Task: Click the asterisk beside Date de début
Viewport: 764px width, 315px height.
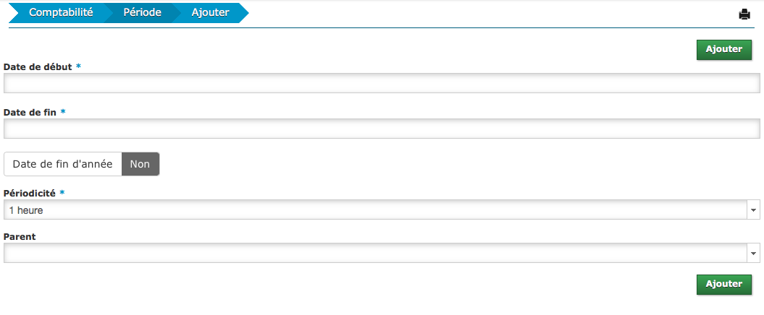Action: click(78, 66)
